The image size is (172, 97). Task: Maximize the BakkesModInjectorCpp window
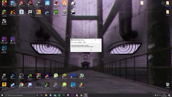point(95,40)
